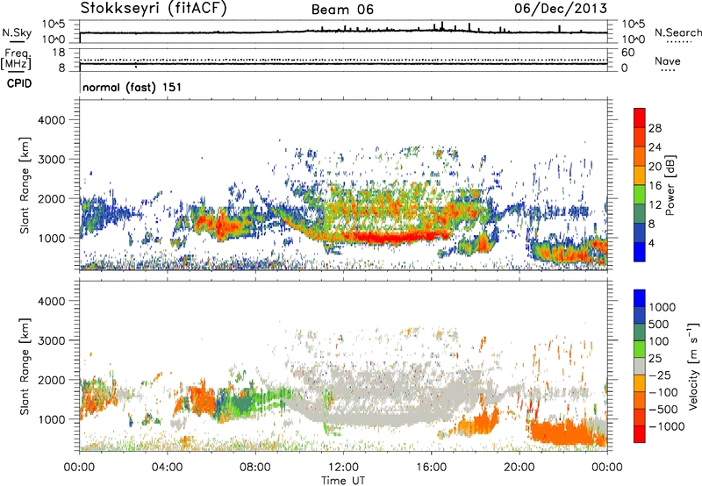This screenshot has height=486, width=702.
Task: Click the 16:00 time axis label
Action: point(431,468)
